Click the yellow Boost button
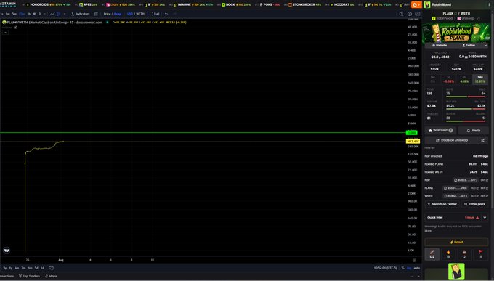Viewport: 494px width, 281px height. click(x=456, y=243)
